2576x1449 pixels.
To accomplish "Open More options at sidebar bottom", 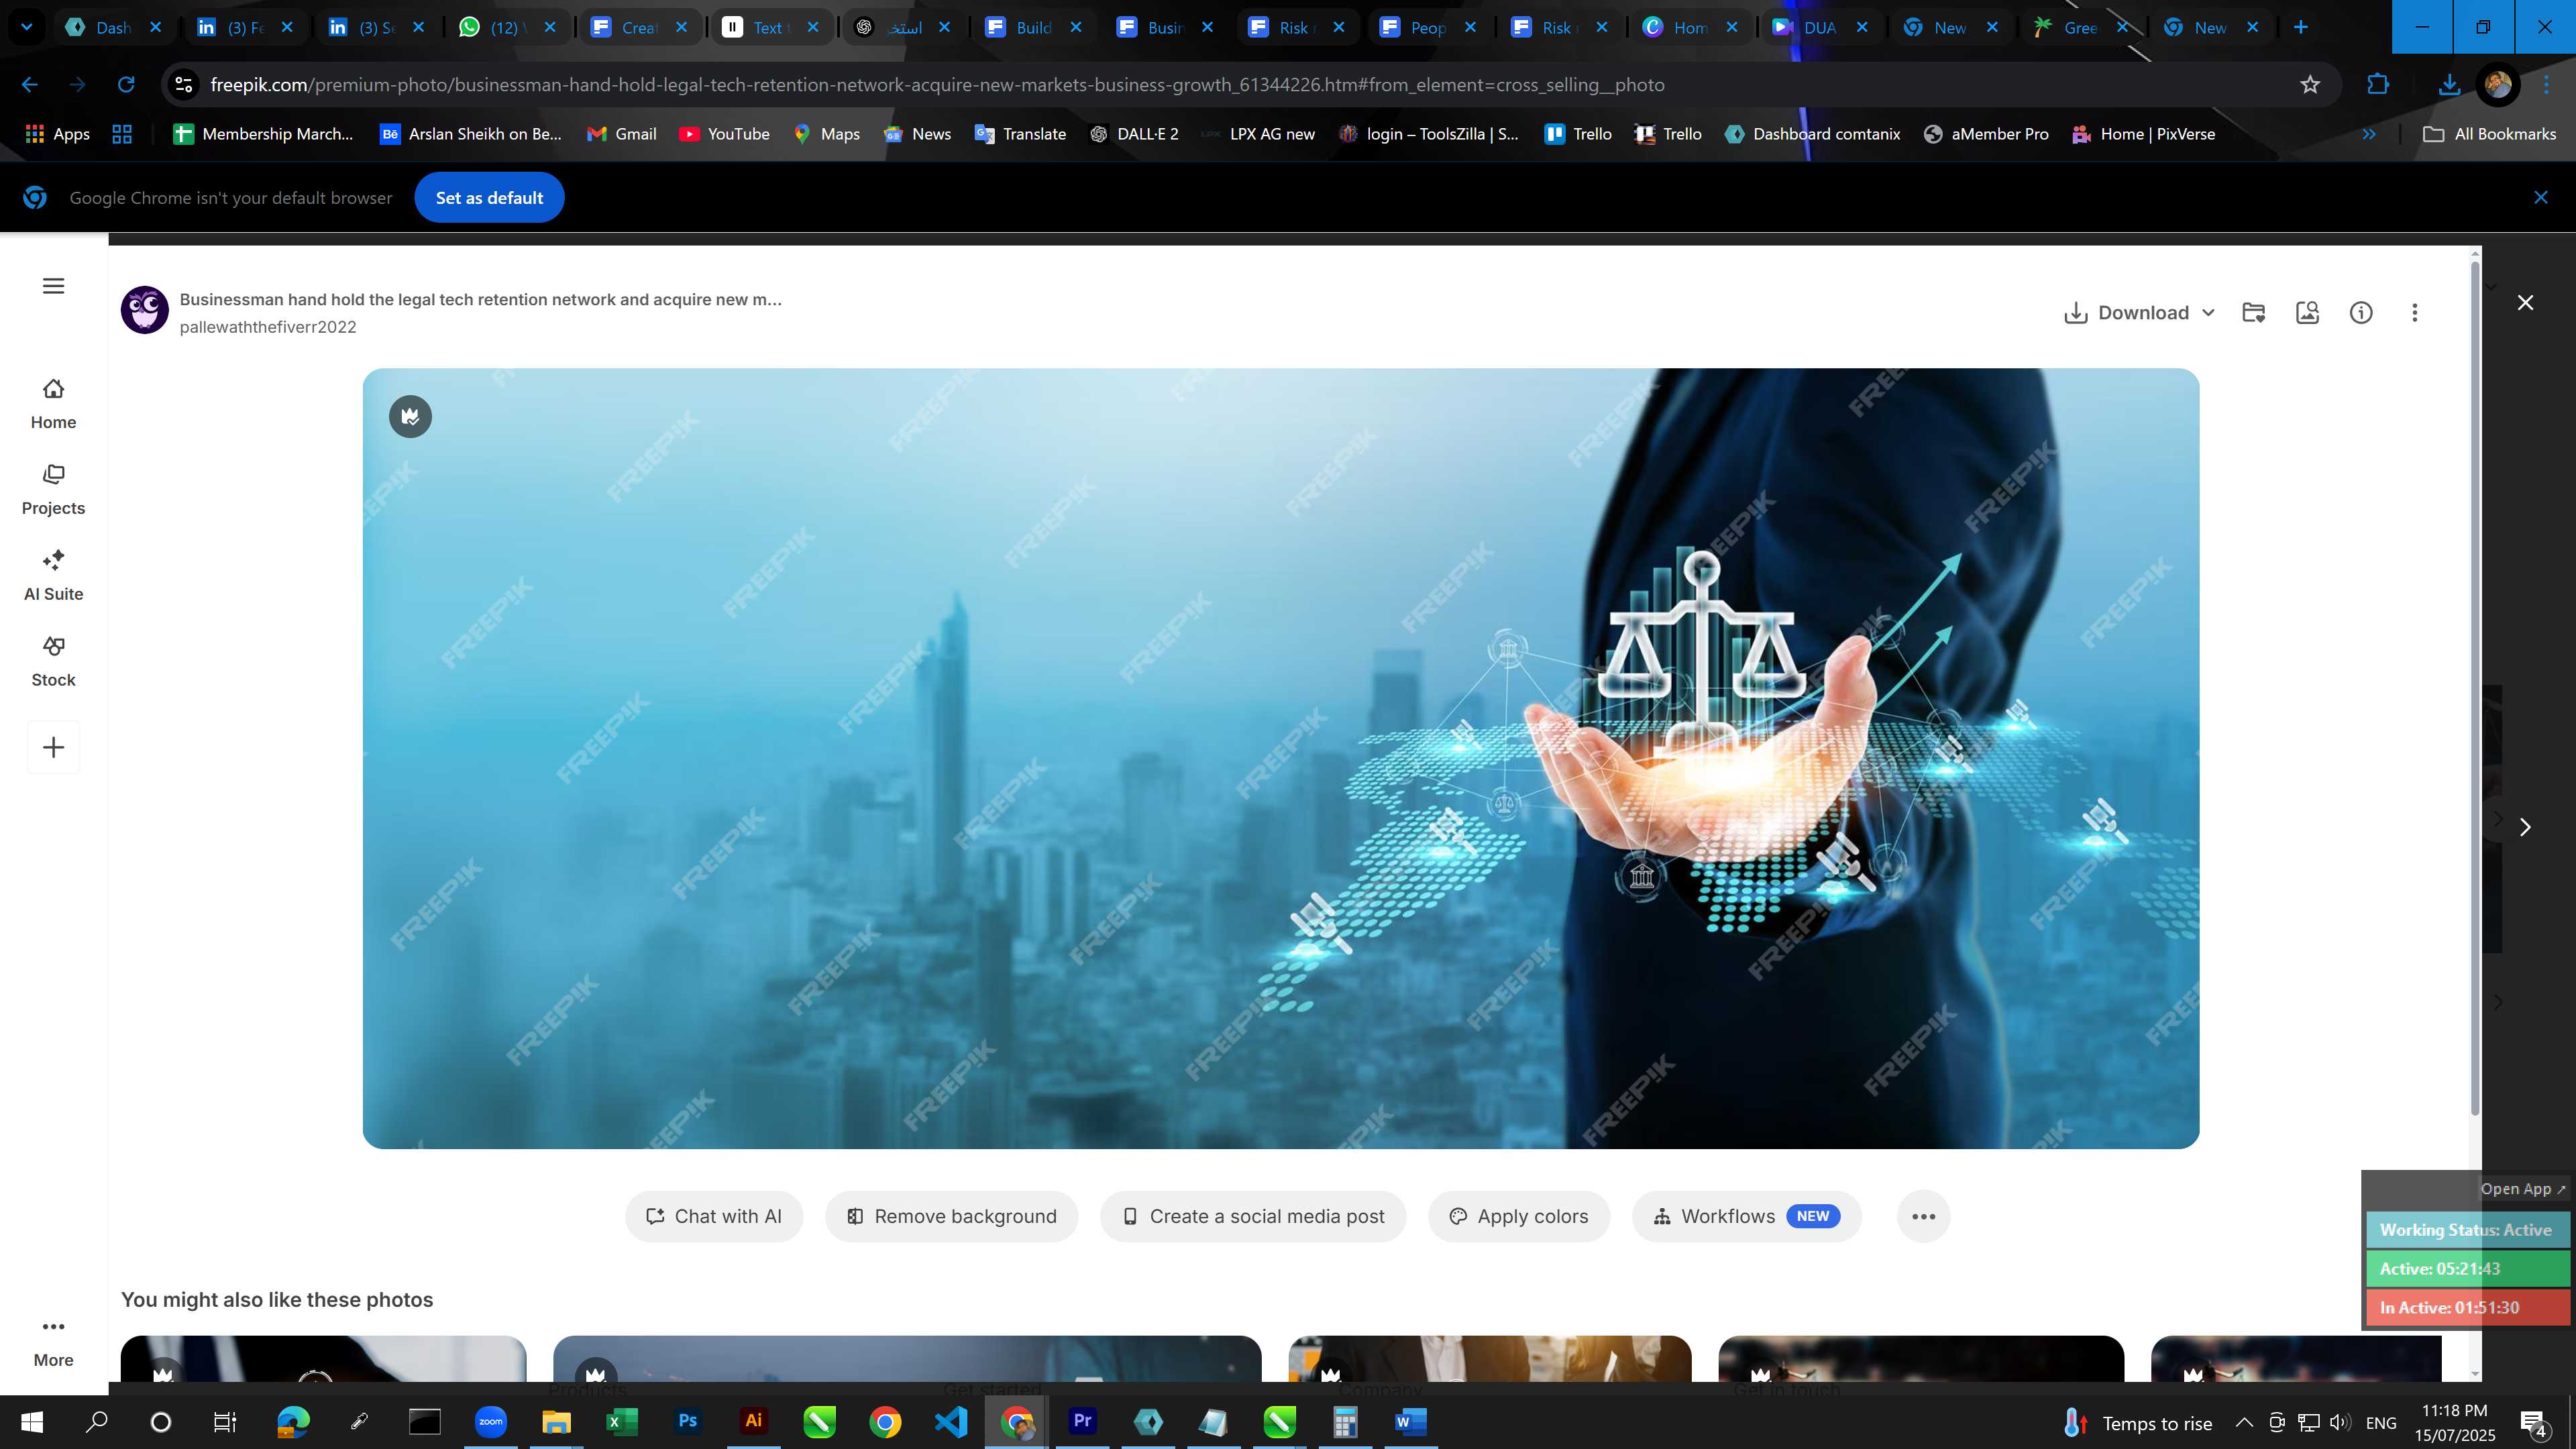I will [53, 1343].
